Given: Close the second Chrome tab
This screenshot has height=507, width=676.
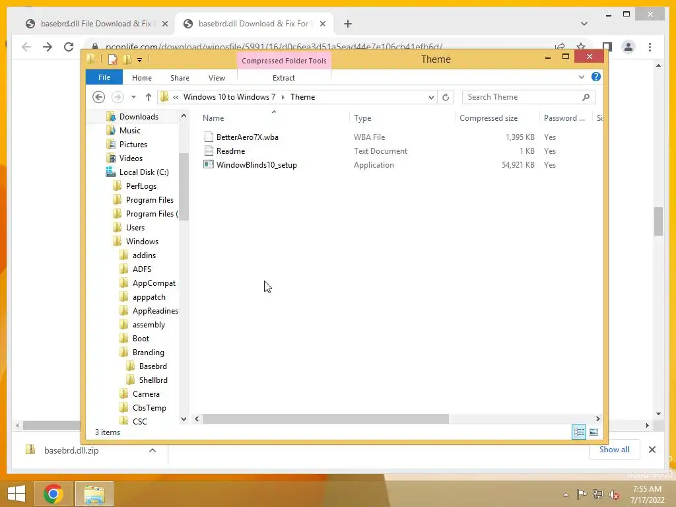Looking at the screenshot, I should [322, 24].
